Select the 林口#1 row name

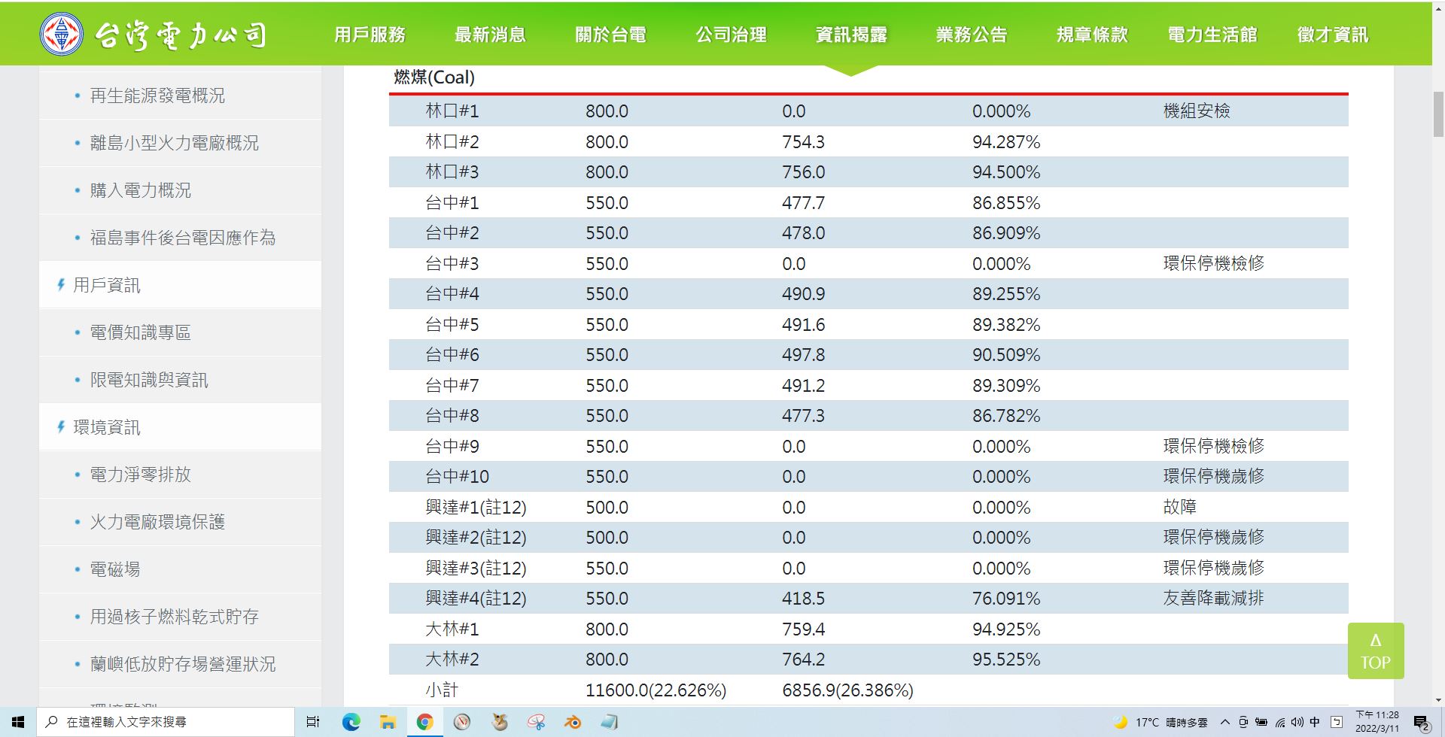click(x=452, y=111)
